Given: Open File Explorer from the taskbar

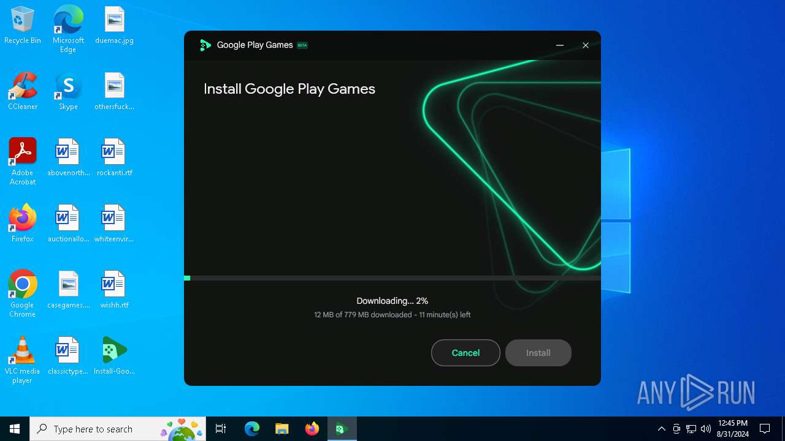Looking at the screenshot, I should pos(281,429).
